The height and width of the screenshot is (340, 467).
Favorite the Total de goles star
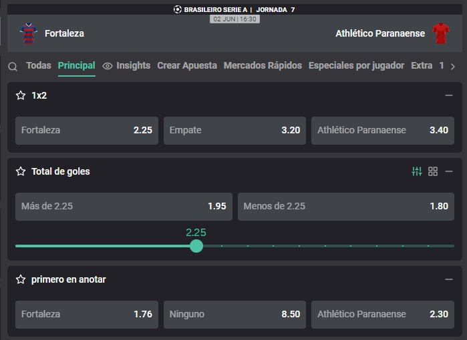click(x=21, y=171)
